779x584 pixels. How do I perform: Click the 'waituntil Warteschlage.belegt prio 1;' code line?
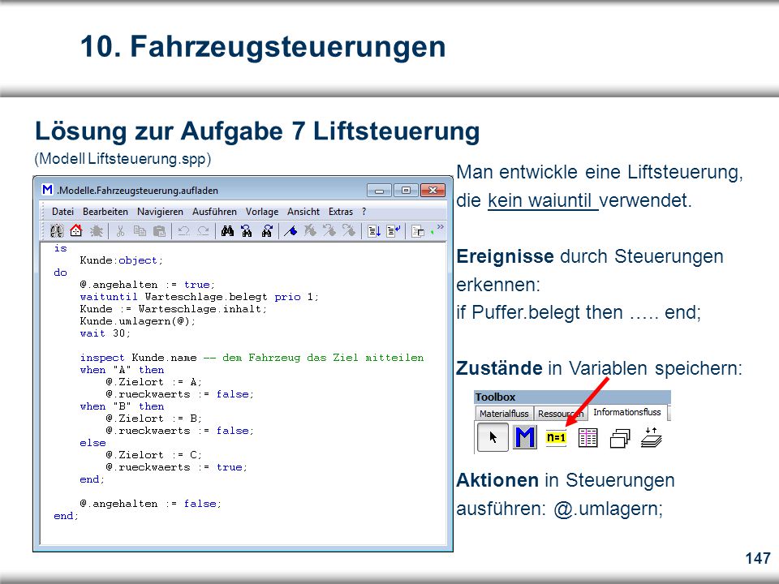pyautogui.click(x=200, y=297)
